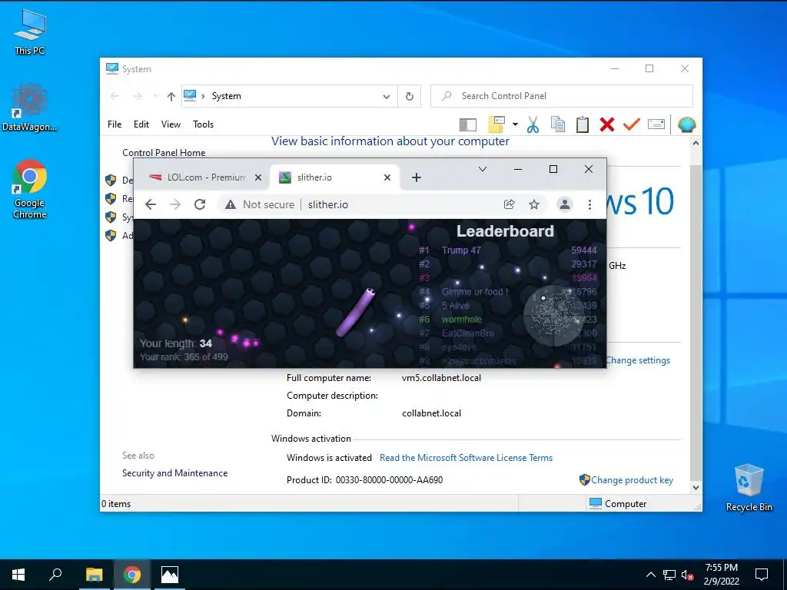This screenshot has width=787, height=590.
Task: Reload the slither.io page
Action: tap(200, 204)
